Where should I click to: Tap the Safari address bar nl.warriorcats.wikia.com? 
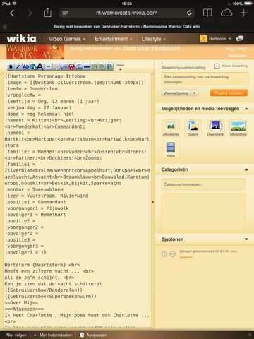click(127, 13)
